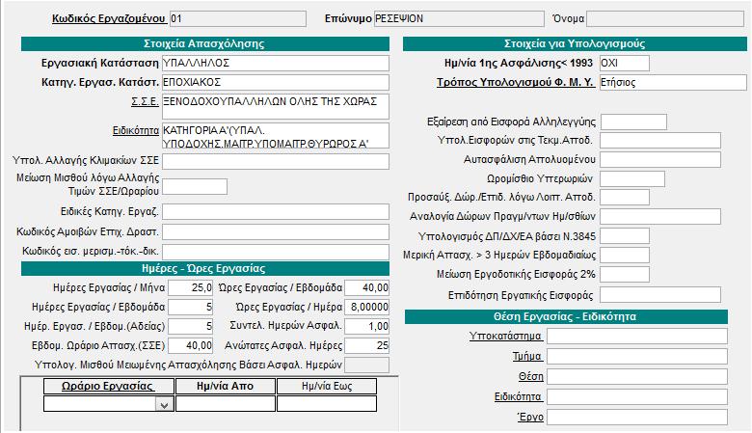Image resolution: width=752 pixels, height=433 pixels.
Task: Click the Υποκατάστημα input field
Action: [637, 337]
